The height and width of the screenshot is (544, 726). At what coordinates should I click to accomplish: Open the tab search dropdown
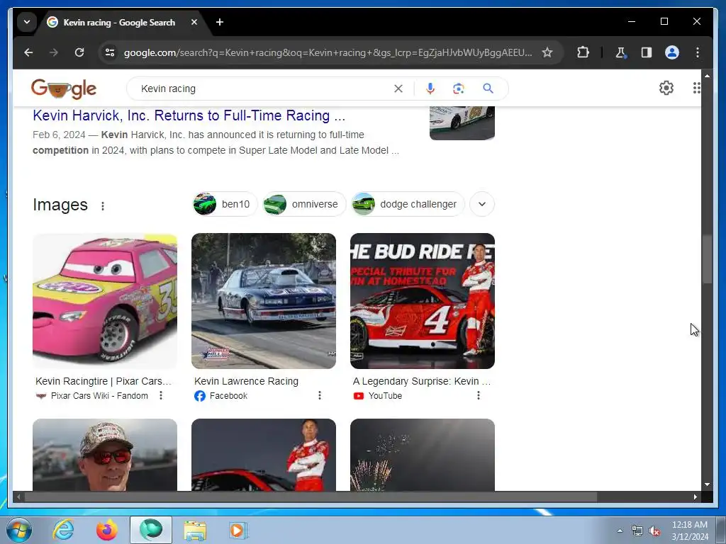tap(27, 22)
